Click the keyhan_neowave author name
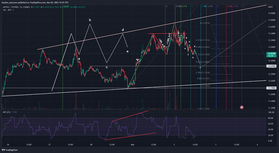Image resolution: width=279 pixels, height=153 pixels. [13, 2]
